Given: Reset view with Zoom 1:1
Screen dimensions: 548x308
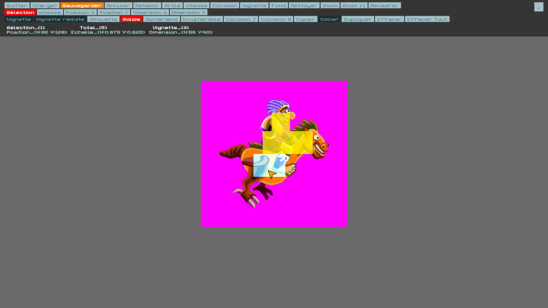Looking at the screenshot, I should (x=354, y=5).
